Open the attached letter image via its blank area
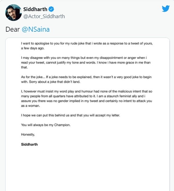The image size is (174, 191). point(87,169)
